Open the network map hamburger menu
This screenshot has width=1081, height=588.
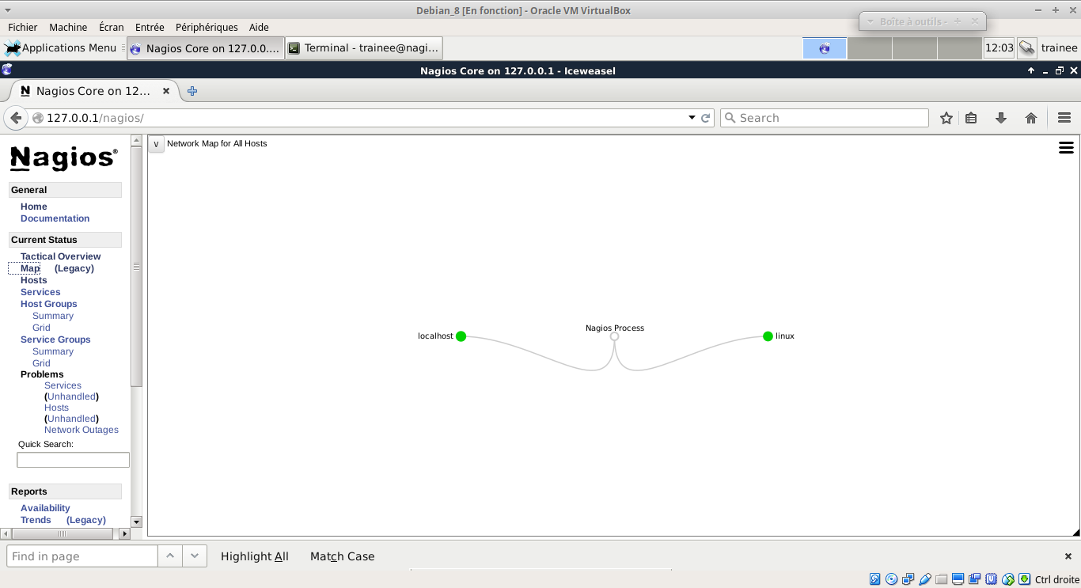1066,147
